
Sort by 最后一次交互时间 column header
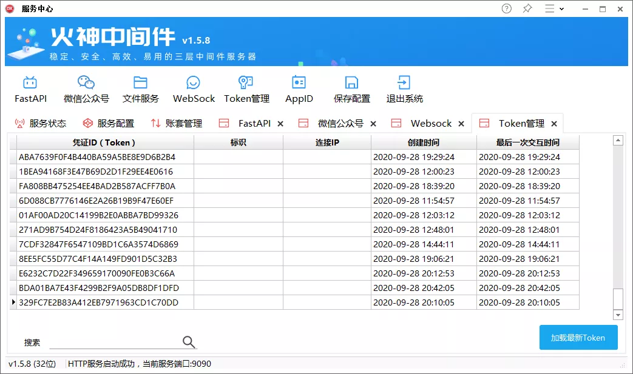coord(527,142)
